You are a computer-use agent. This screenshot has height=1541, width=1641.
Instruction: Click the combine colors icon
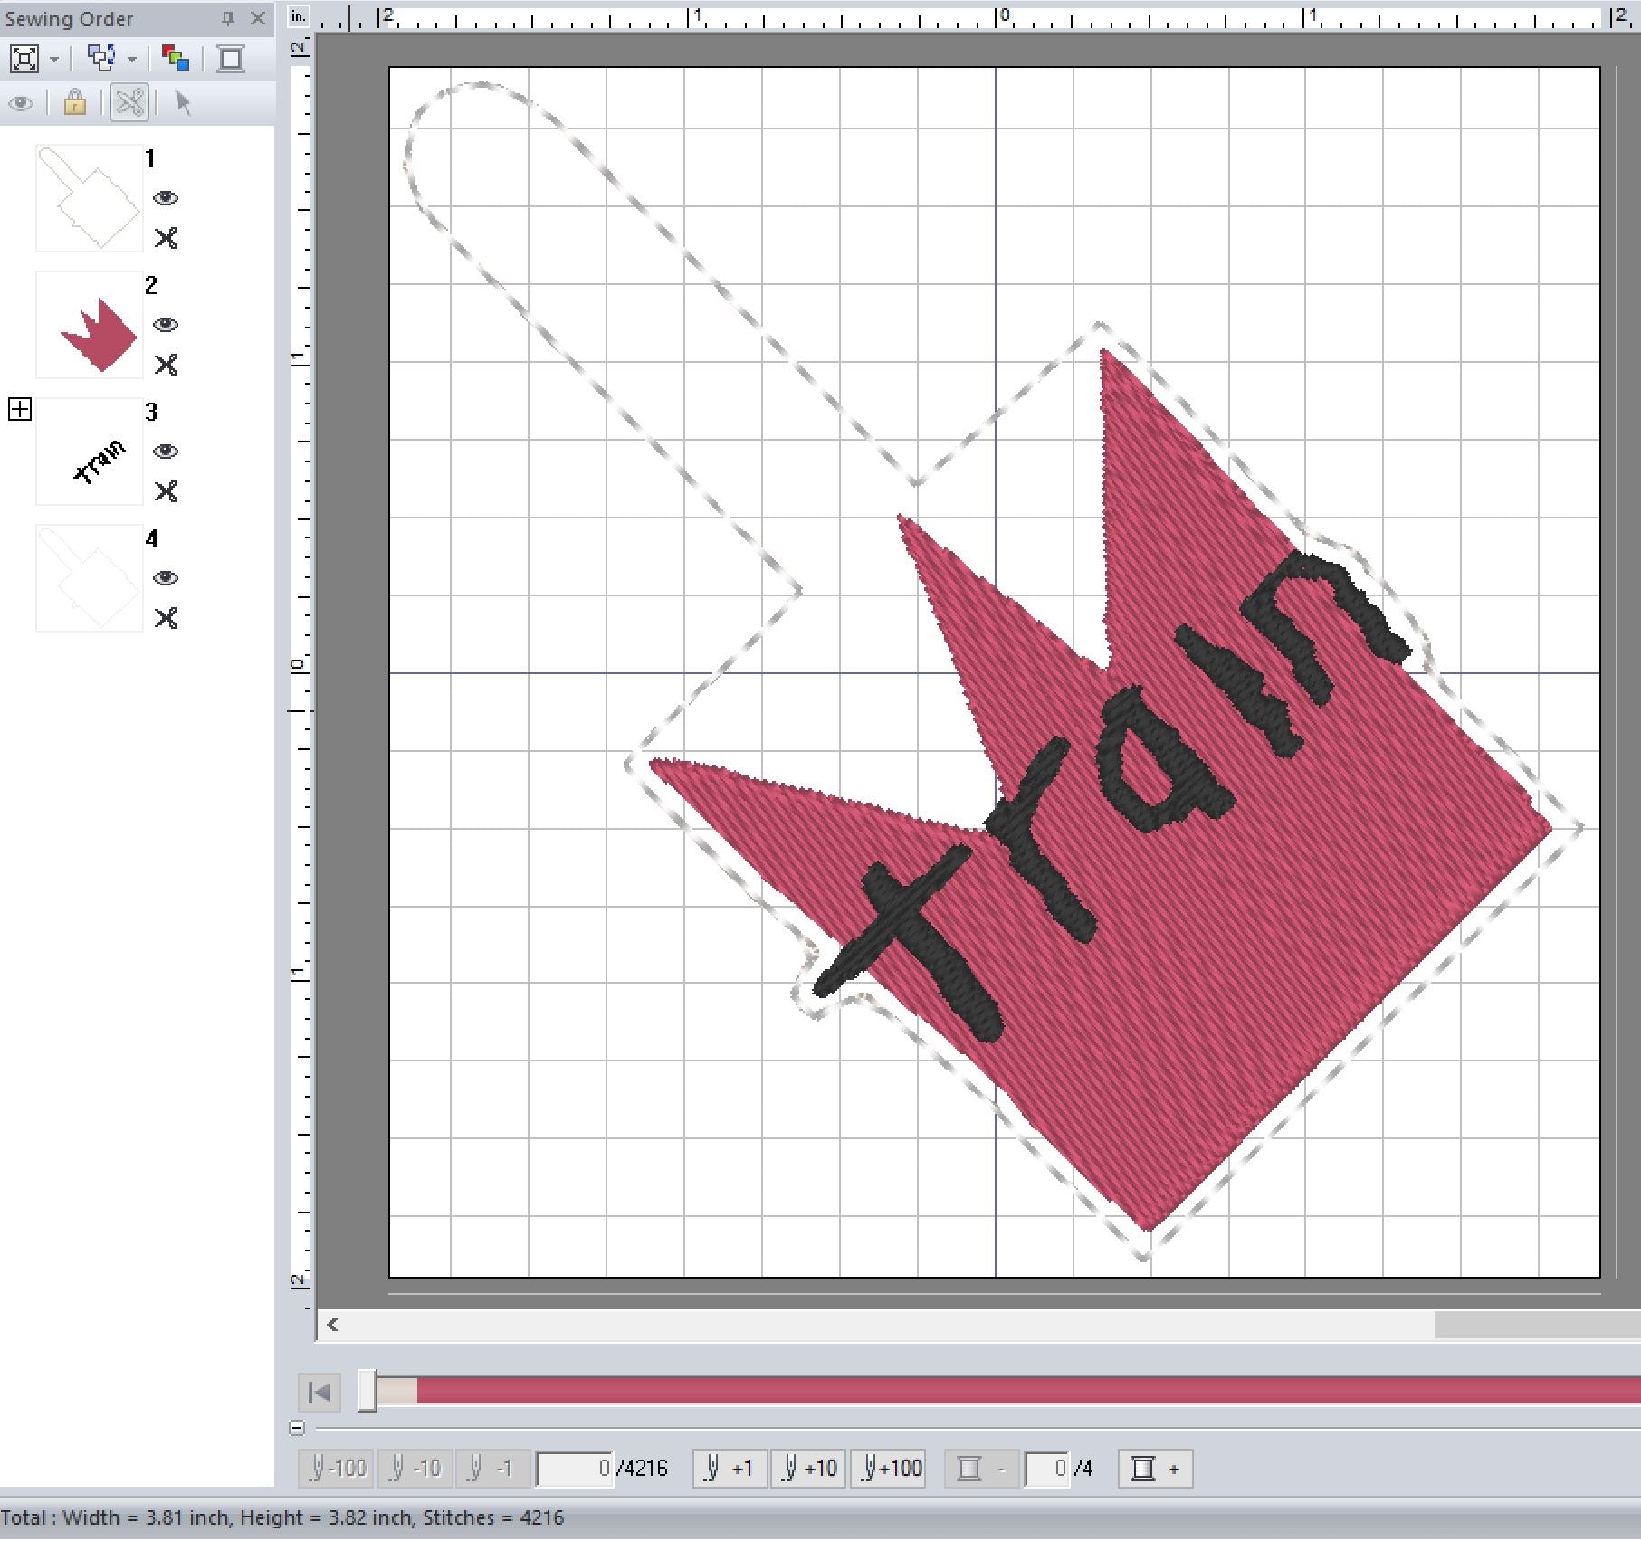176,59
